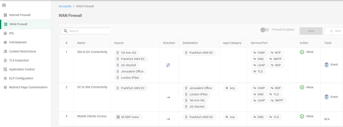Click rule name DC to Site Connectivity

(92, 87)
